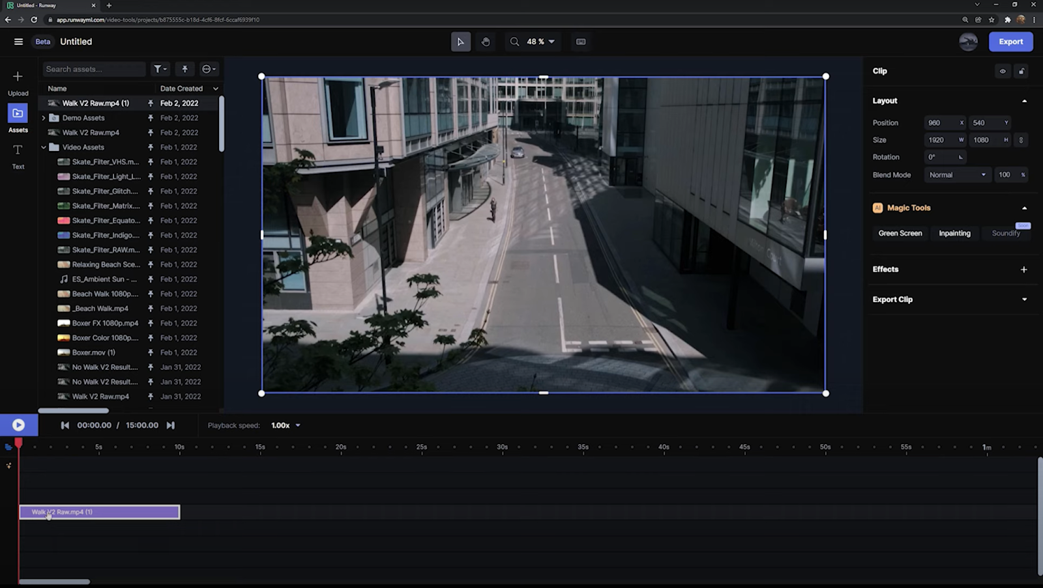Select Walk V2 Raw.mp4 clip on timeline

(x=100, y=512)
